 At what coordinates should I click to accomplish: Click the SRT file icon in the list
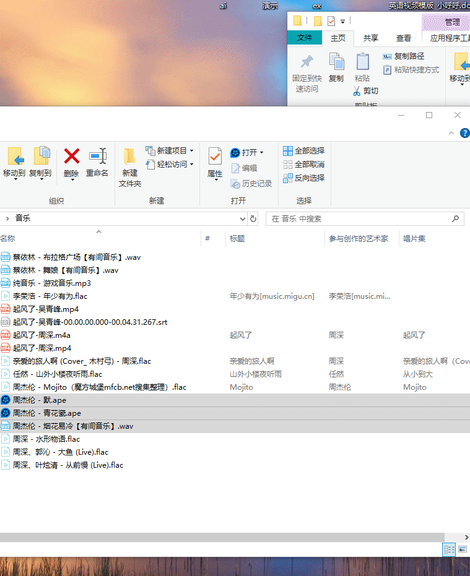6,322
